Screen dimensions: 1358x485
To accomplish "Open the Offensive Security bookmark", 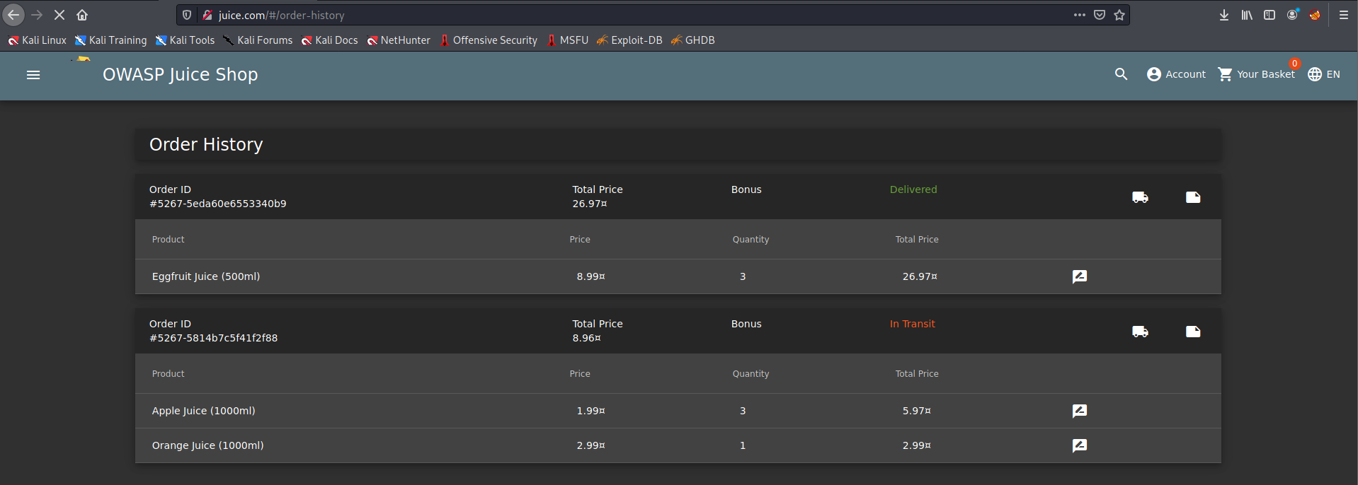I will (488, 40).
